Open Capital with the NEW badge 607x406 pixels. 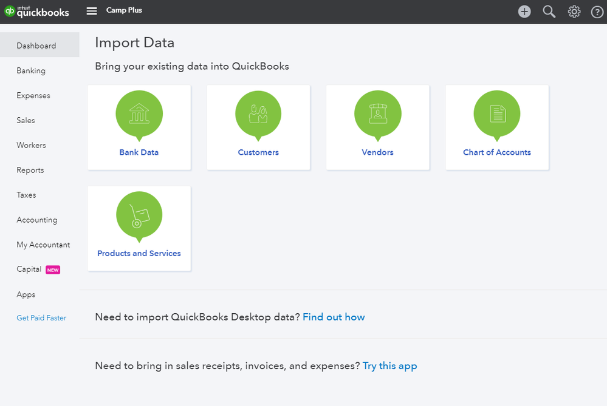pos(29,269)
